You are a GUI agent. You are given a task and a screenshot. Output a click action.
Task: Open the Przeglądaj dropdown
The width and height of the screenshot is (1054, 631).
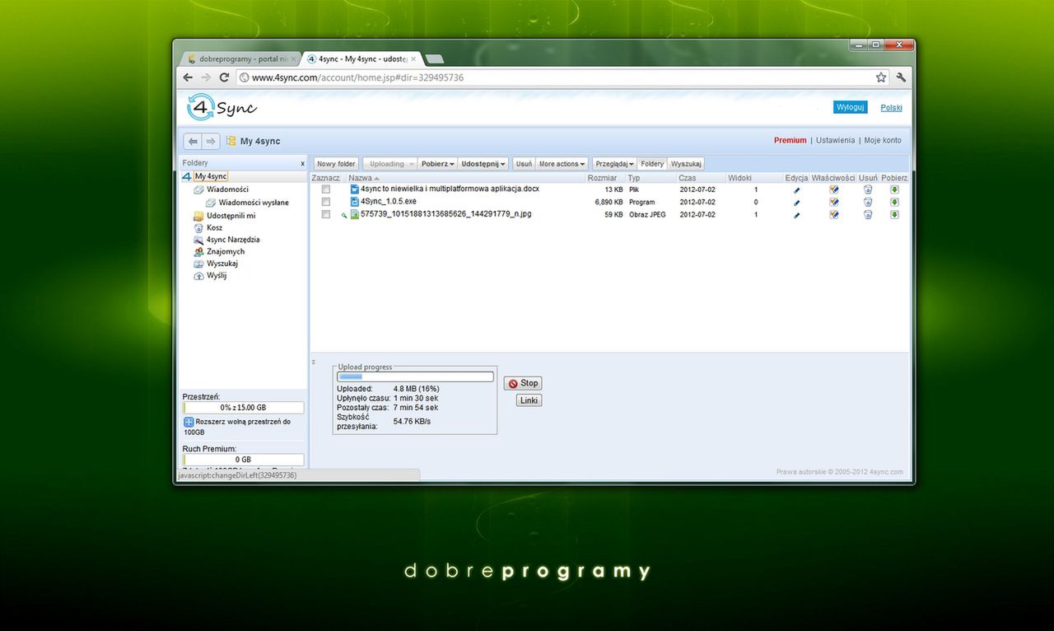615,164
